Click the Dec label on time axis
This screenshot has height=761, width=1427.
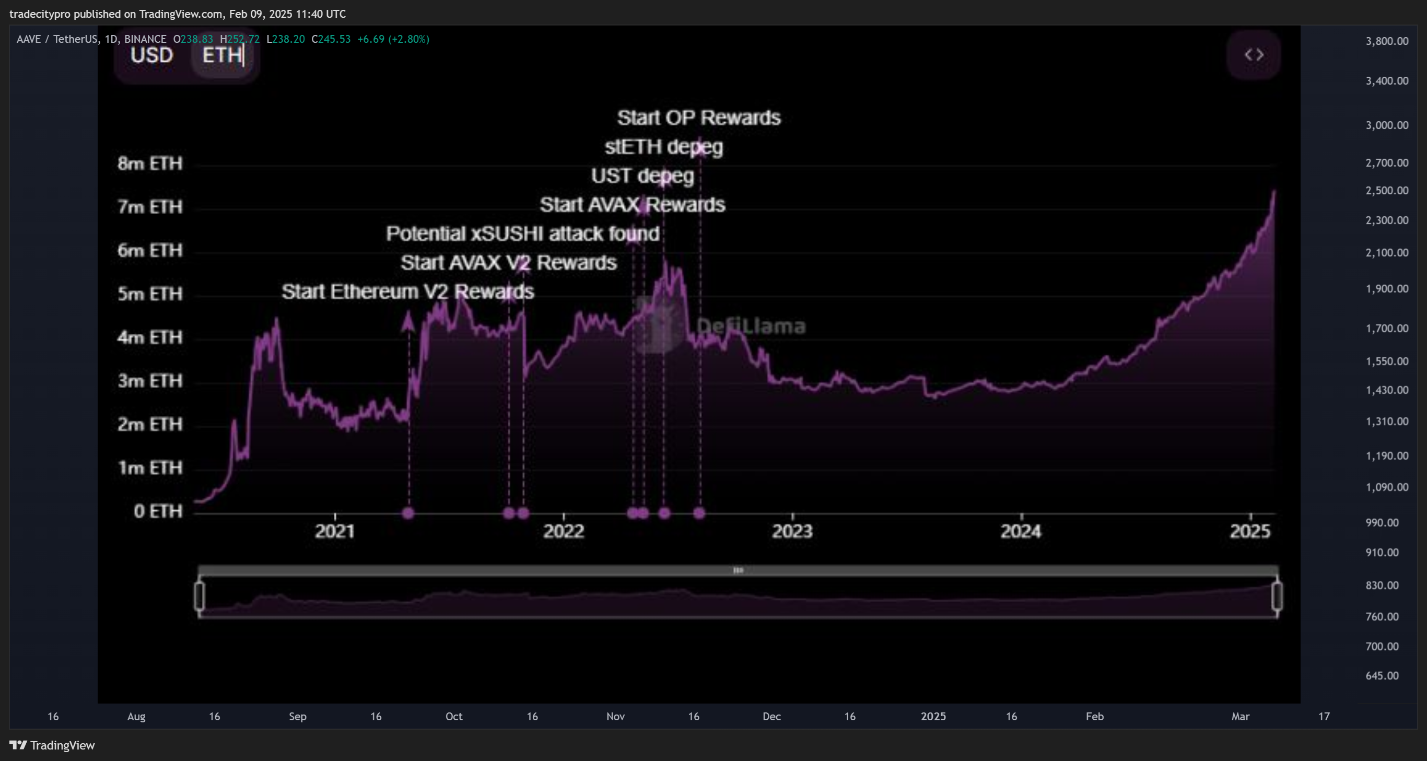771,716
